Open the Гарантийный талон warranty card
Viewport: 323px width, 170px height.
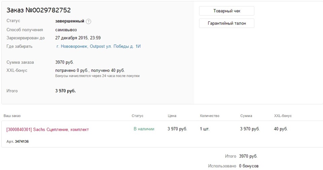226,23
